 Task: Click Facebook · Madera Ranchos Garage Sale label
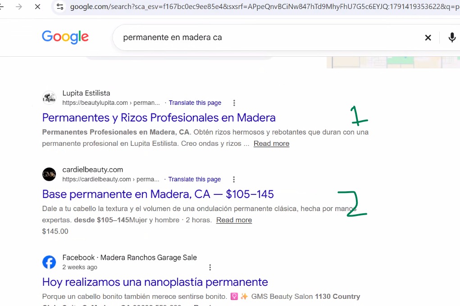[x=130, y=258]
